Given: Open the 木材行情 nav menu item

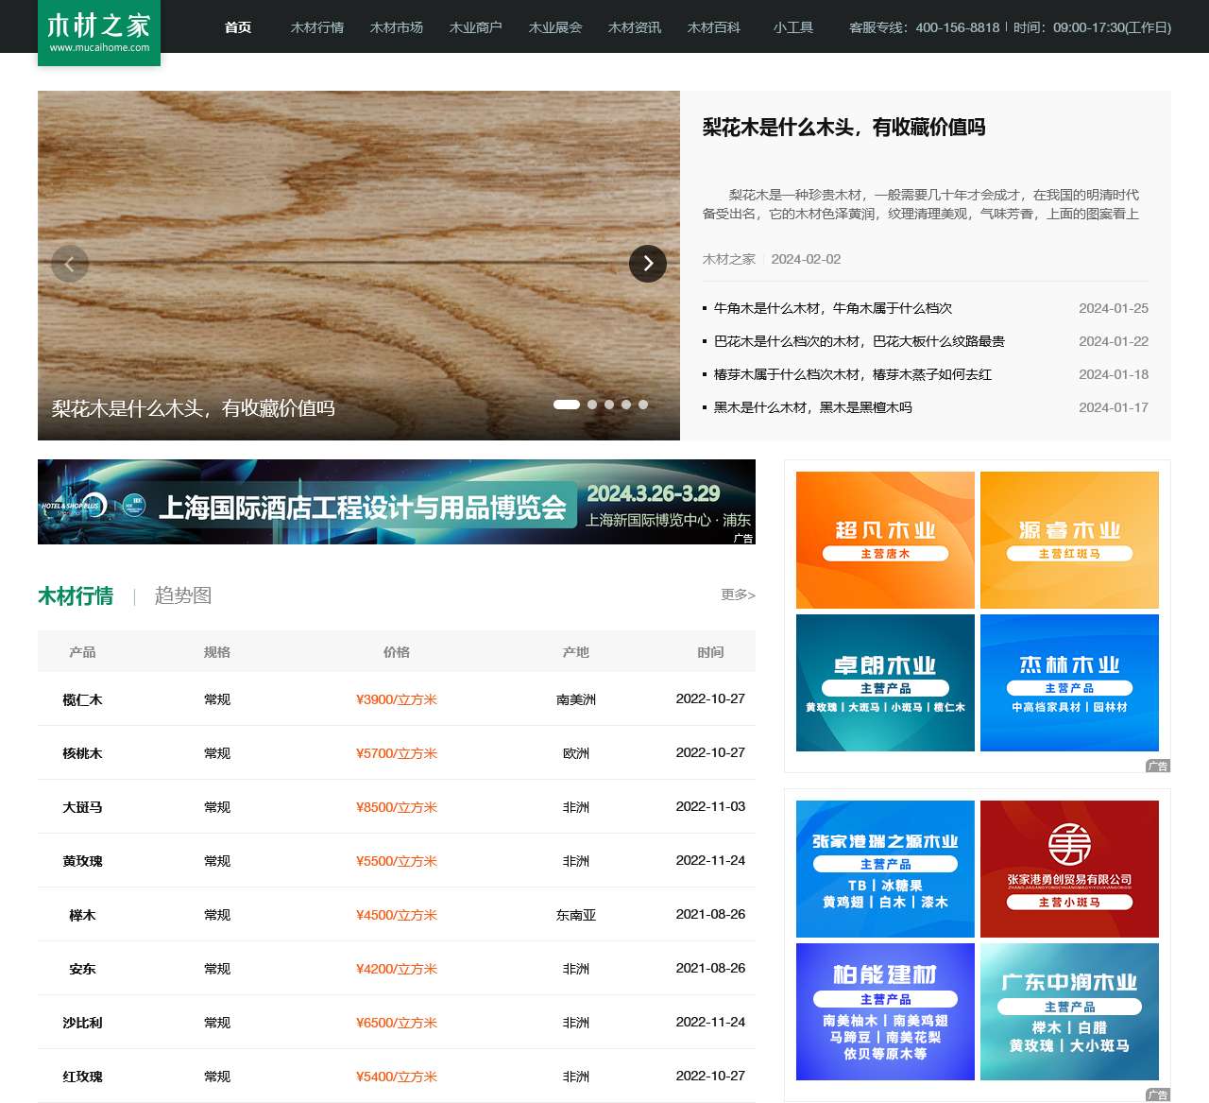Looking at the screenshot, I should (x=317, y=27).
